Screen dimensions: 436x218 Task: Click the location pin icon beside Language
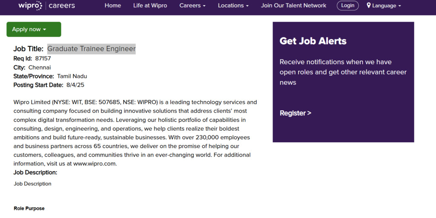369,5
